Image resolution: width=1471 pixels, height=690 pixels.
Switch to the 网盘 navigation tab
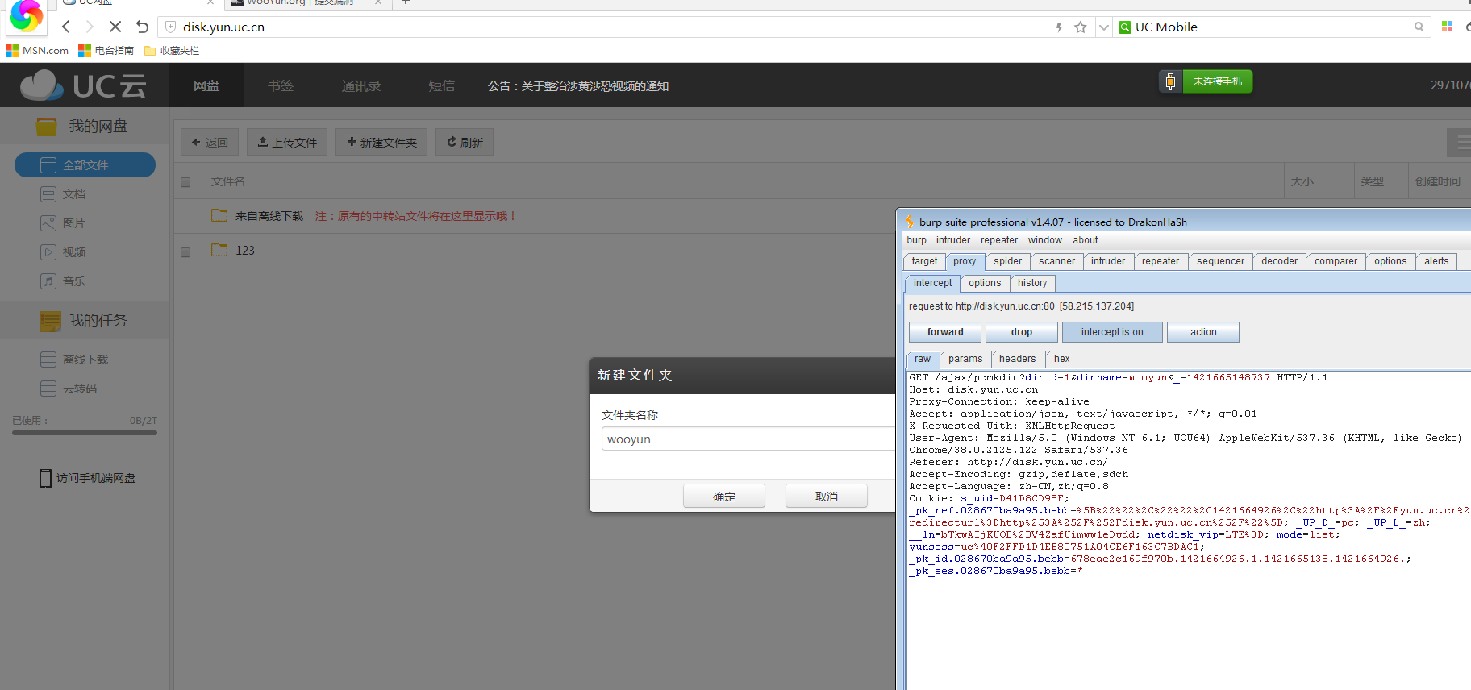[206, 85]
